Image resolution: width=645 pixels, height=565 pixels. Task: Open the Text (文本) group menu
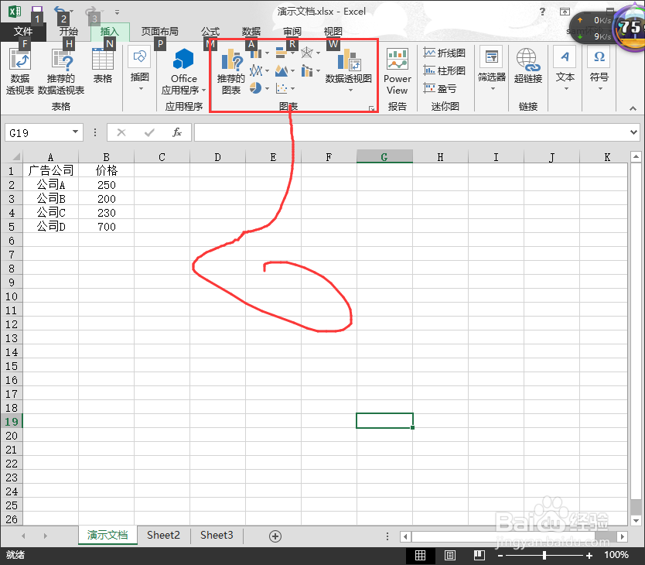tap(565, 69)
